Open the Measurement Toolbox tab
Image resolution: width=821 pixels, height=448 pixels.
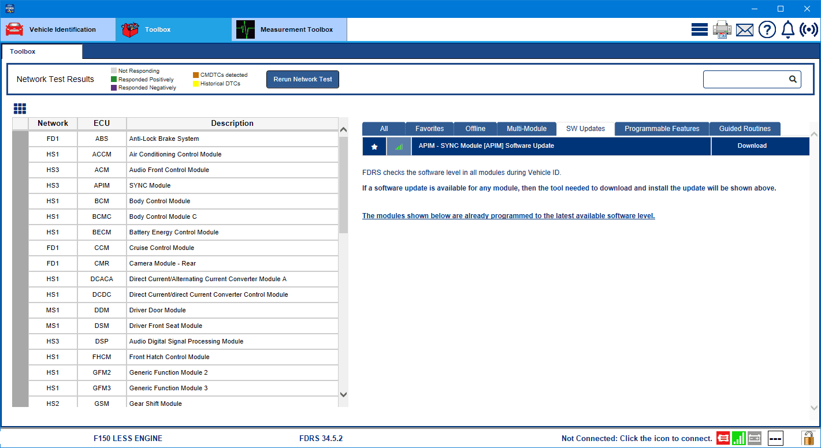tap(289, 29)
